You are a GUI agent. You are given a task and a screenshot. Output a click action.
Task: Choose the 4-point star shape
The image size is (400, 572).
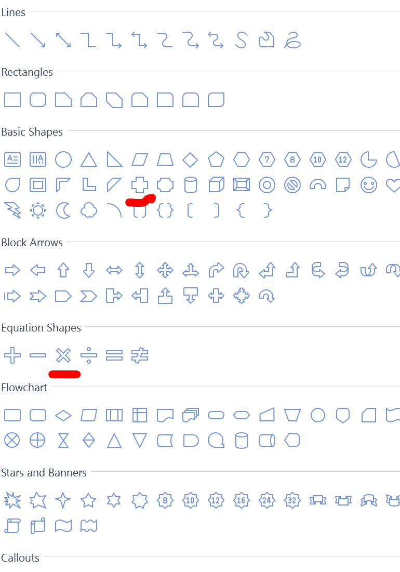[x=63, y=500]
